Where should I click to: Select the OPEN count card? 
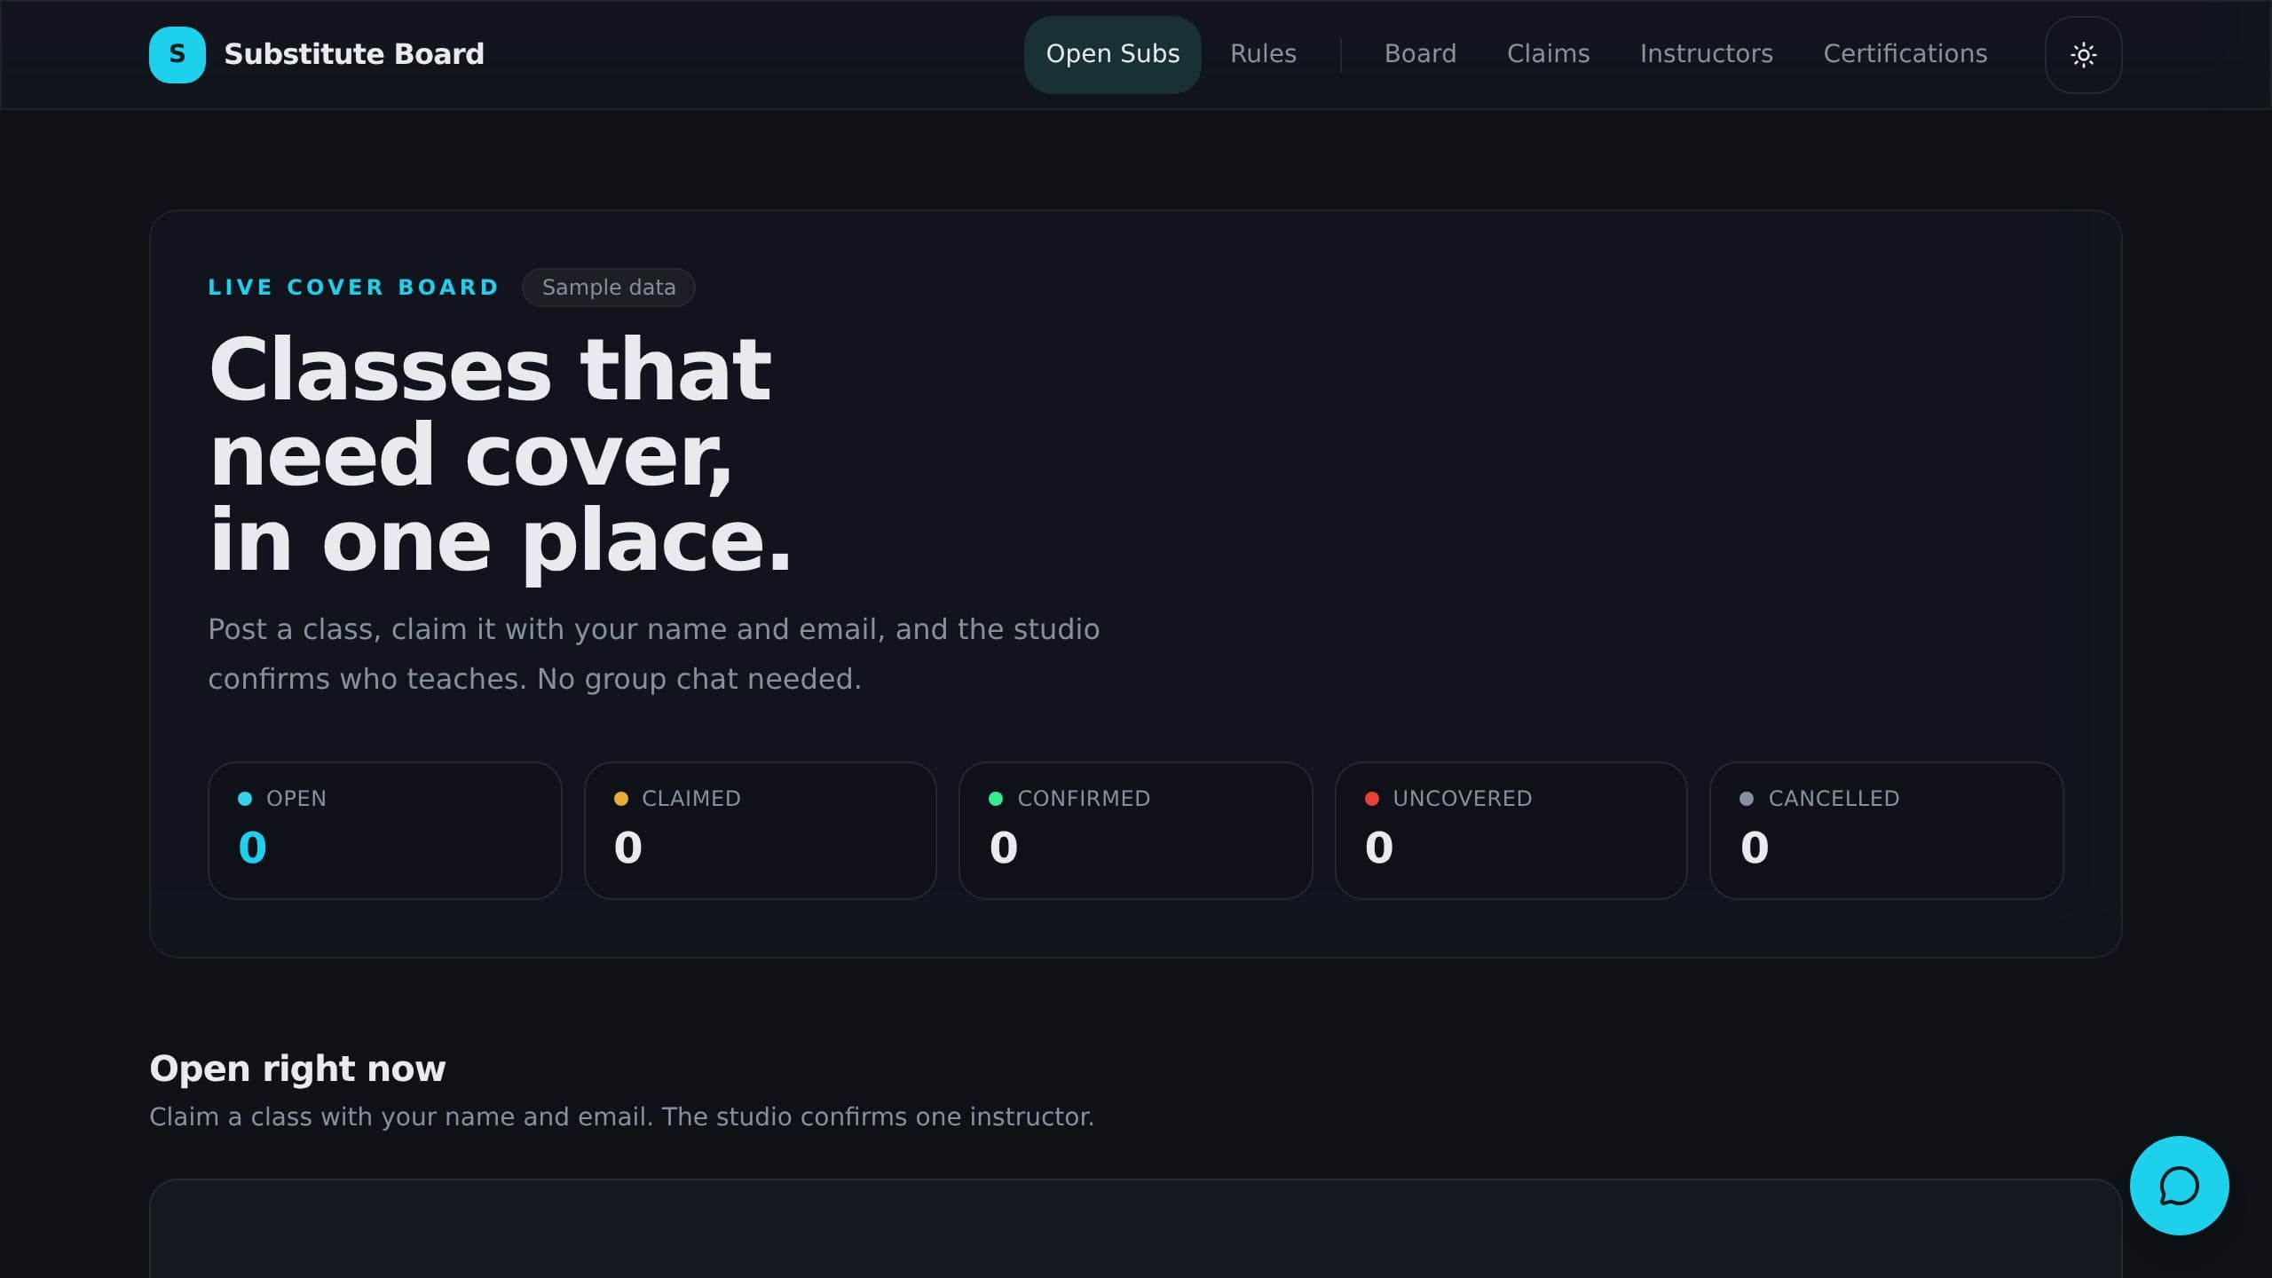coord(384,831)
